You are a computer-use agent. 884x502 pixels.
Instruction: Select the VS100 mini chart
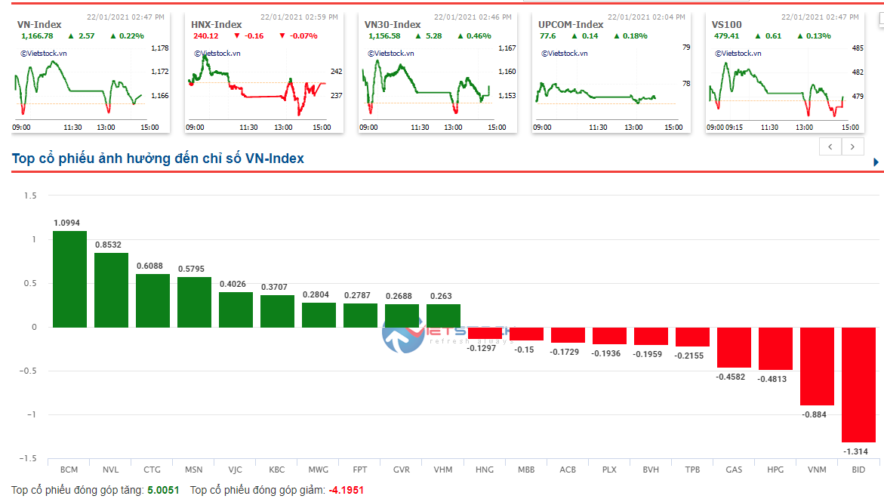tap(774, 87)
